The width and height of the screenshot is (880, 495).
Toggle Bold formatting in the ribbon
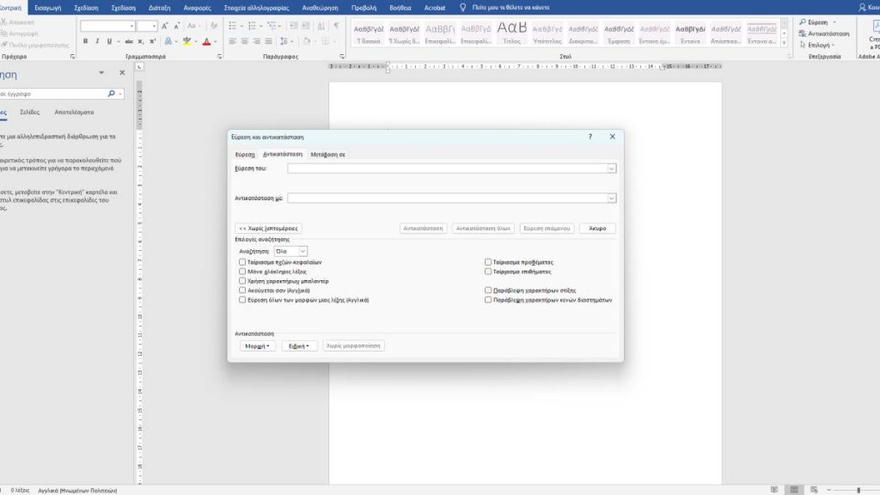pos(85,41)
